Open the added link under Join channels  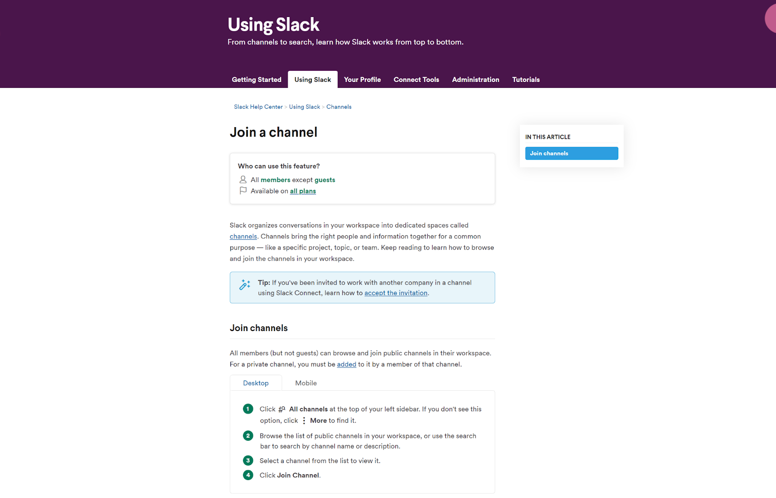pos(346,364)
